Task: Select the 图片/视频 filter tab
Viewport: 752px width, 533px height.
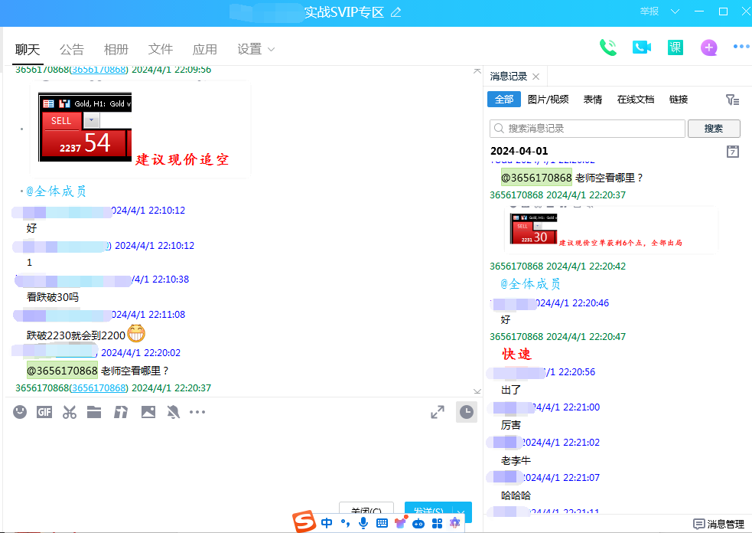Action: click(x=548, y=100)
